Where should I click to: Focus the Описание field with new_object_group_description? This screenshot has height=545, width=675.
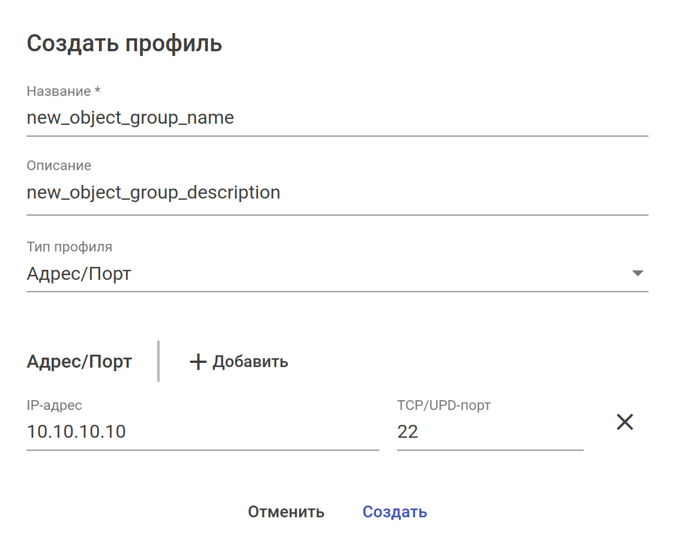click(337, 193)
